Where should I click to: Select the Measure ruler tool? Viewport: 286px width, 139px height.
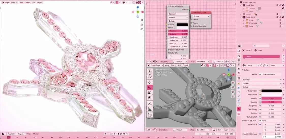[x=149, y=109]
